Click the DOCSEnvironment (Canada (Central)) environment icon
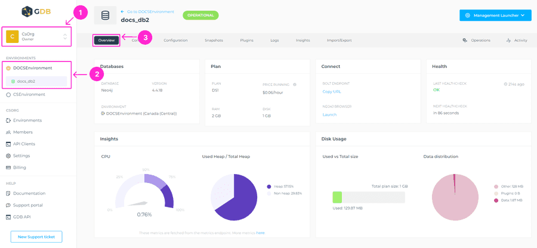Image resolution: width=537 pixels, height=248 pixels. click(103, 113)
